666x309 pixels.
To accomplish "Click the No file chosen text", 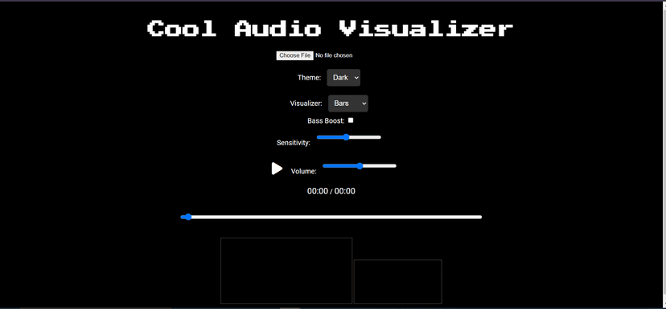I will [x=334, y=55].
